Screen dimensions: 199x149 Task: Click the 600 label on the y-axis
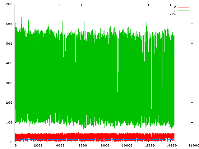pyautogui.click(x=9, y=24)
